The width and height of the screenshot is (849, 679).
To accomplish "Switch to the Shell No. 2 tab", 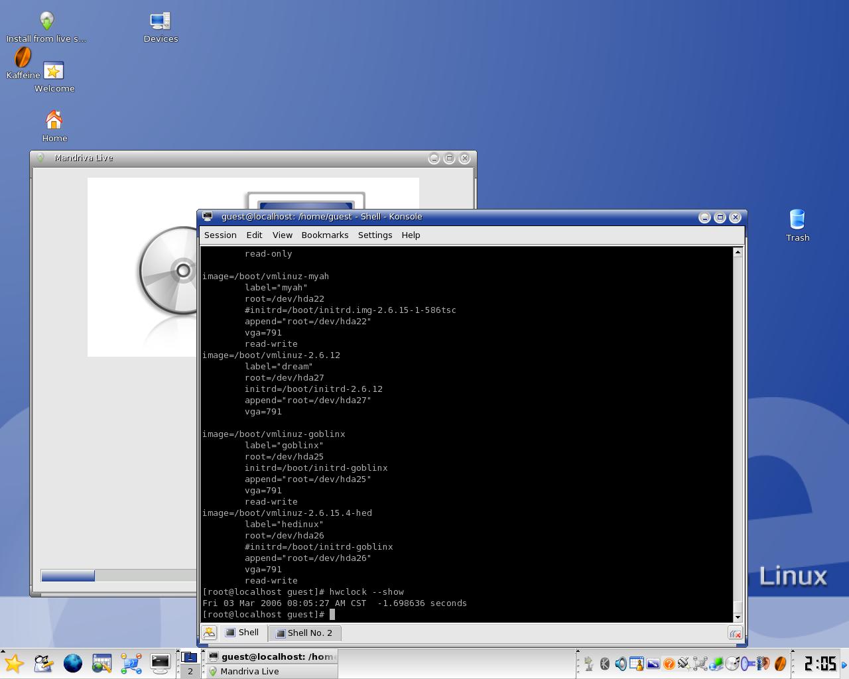I will point(304,633).
